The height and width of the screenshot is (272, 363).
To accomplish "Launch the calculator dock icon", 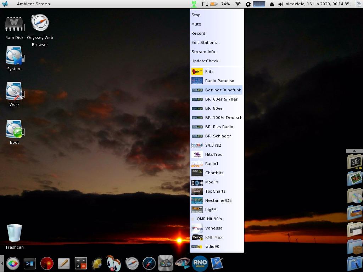I will [x=81, y=263].
